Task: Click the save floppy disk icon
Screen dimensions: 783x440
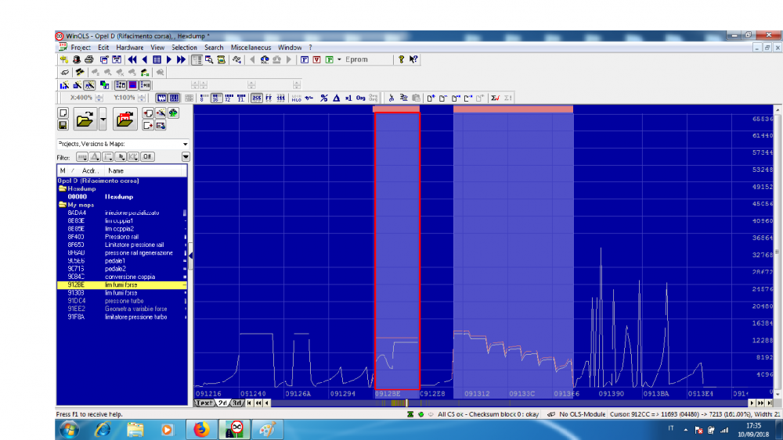Action: pyautogui.click(x=63, y=125)
